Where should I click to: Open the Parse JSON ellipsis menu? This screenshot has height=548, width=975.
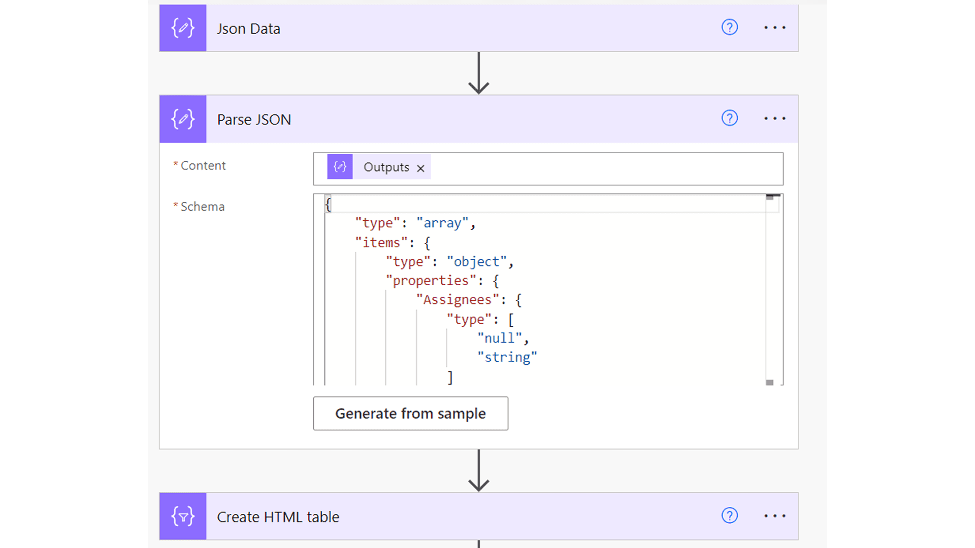[774, 118]
